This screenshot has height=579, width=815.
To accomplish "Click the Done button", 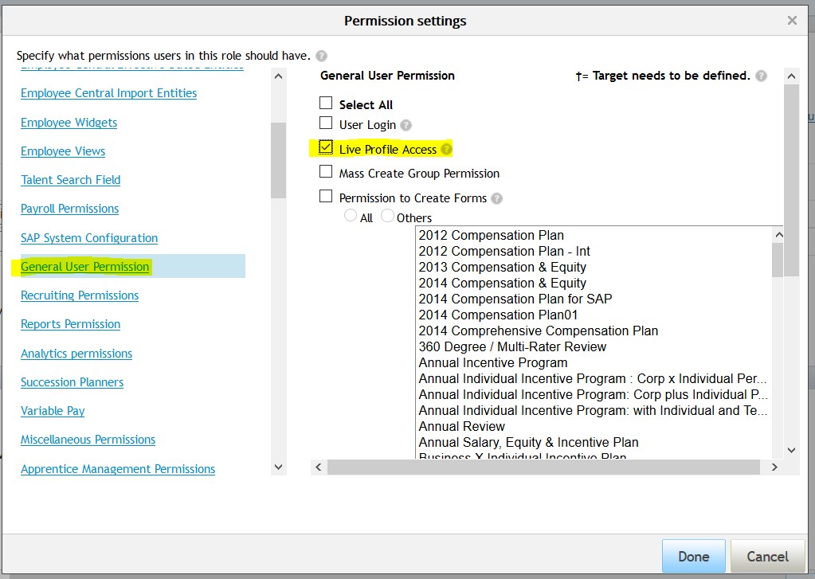I will coord(693,556).
